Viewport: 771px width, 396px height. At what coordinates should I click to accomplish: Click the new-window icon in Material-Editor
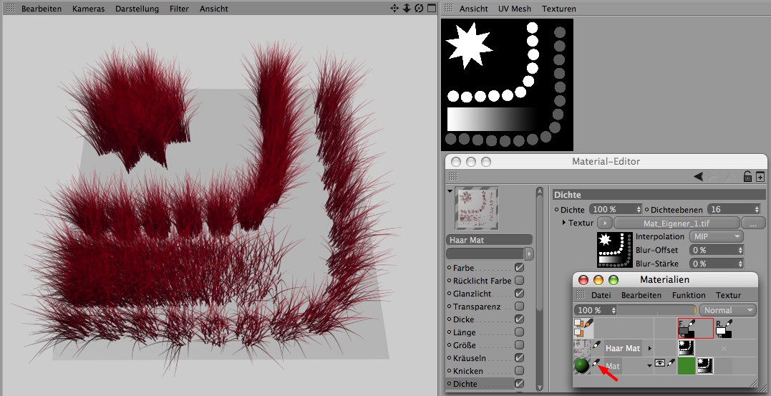(x=760, y=177)
